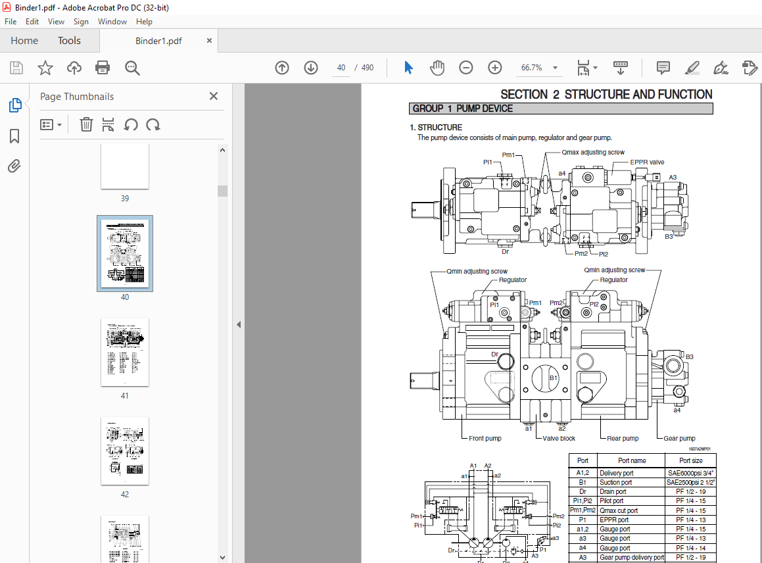Click the page number input field

[341, 68]
